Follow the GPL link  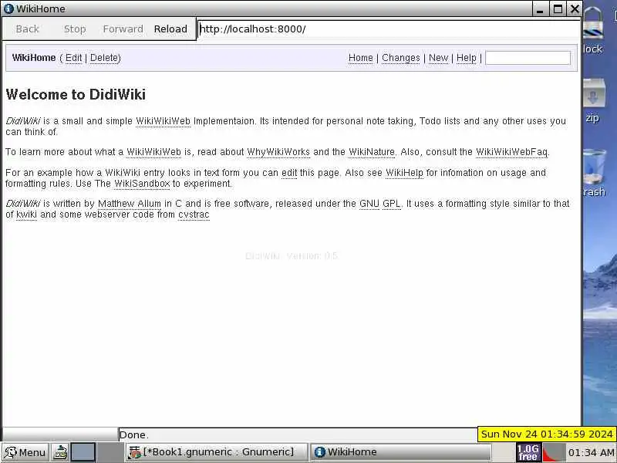pos(391,204)
